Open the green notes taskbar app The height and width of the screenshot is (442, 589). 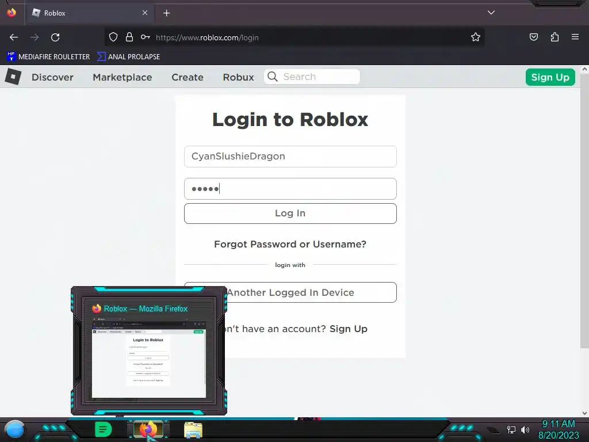point(103,429)
